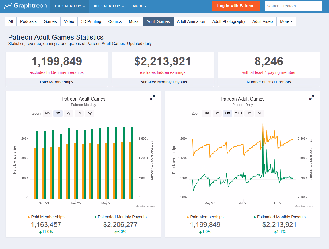Image resolution: width=329 pixels, height=249 pixels.
Task: Switch to the Podcasts category tab
Action: tap(28, 21)
